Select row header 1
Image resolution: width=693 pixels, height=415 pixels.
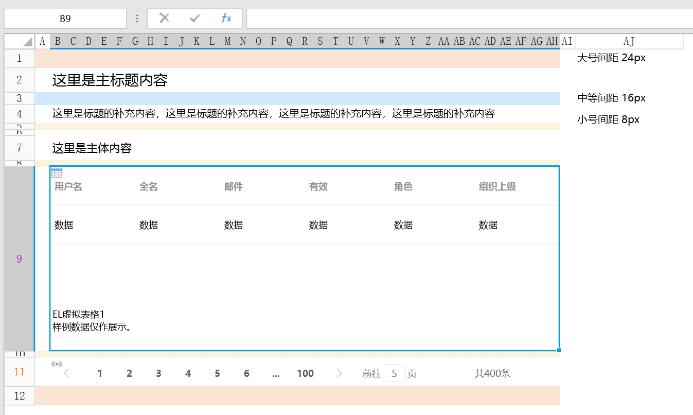pos(20,58)
